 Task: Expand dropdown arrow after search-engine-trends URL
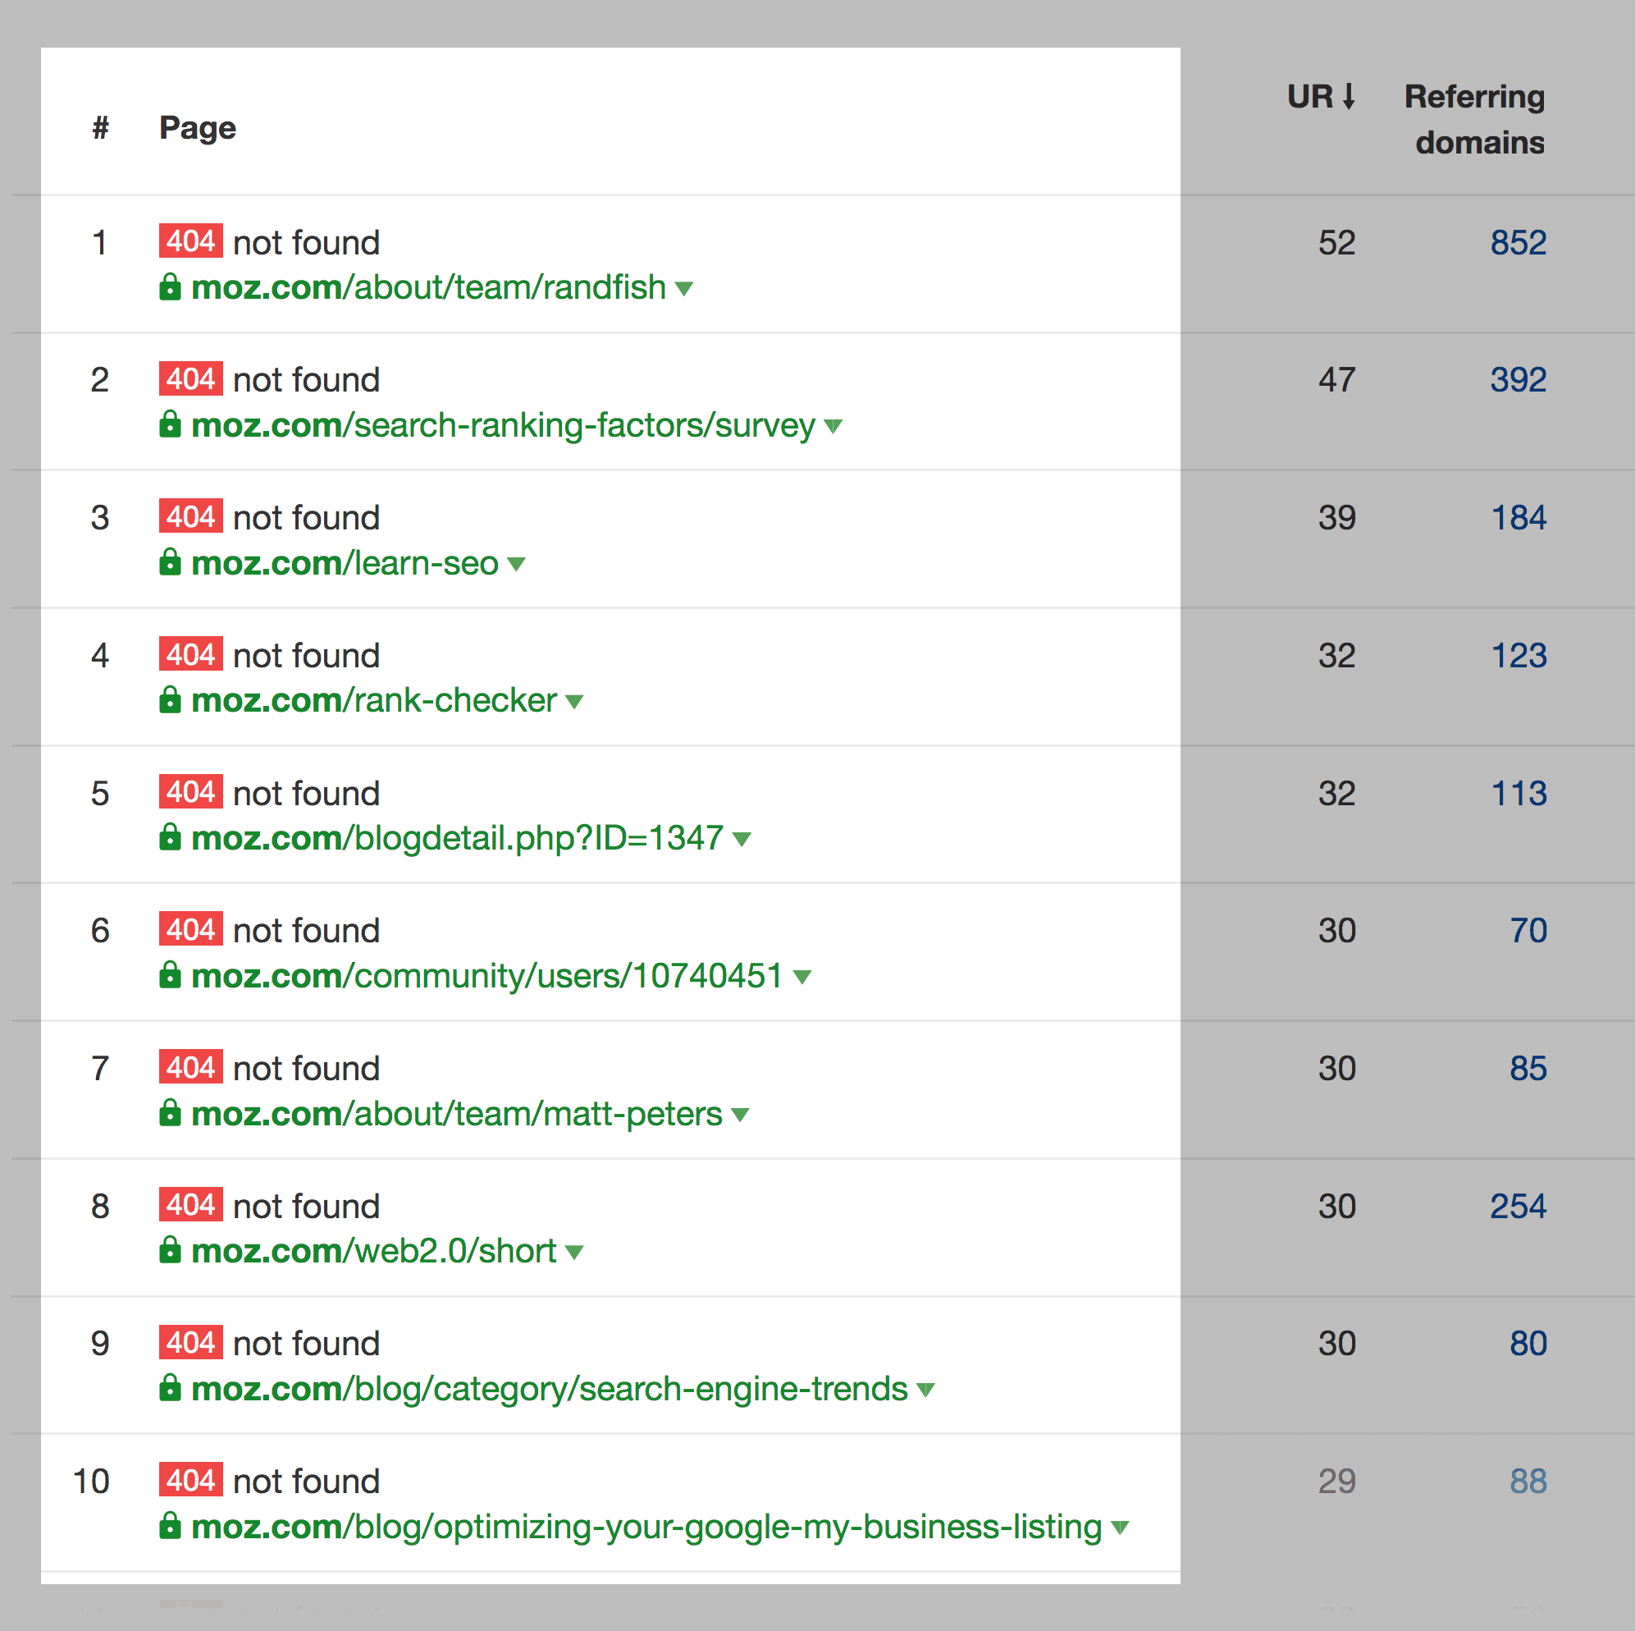pyautogui.click(x=926, y=1390)
